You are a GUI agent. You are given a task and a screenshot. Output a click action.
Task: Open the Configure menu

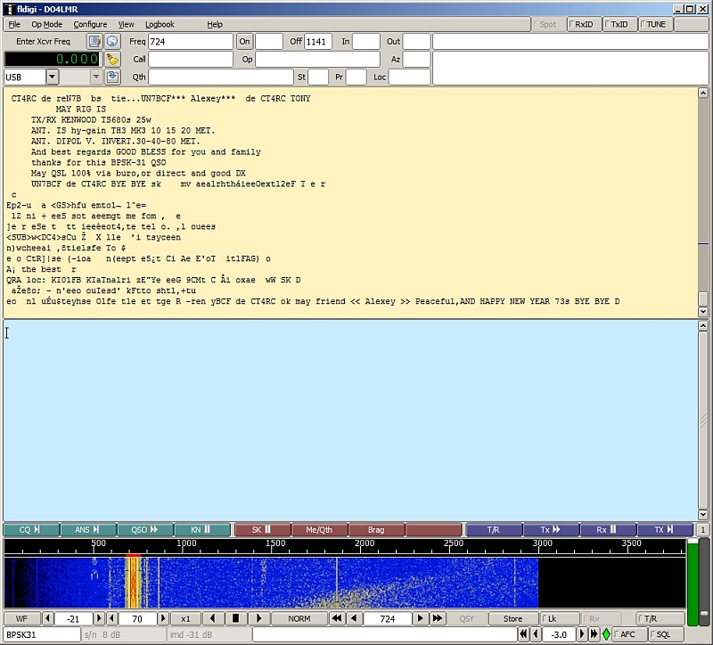pos(90,24)
